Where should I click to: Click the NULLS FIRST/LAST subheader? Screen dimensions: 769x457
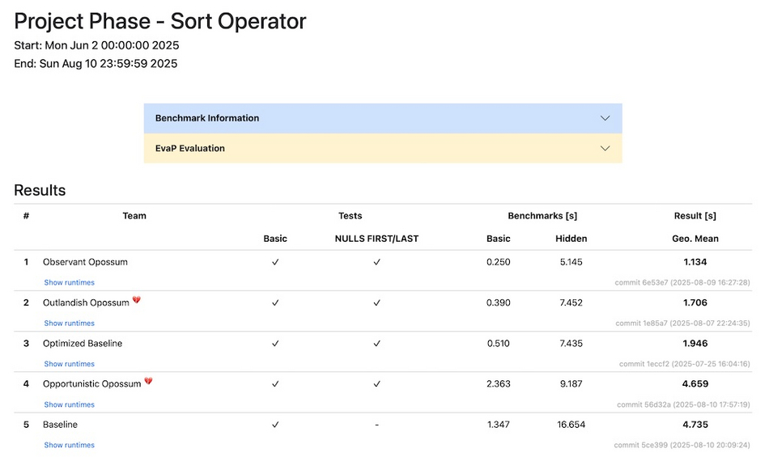coord(376,239)
